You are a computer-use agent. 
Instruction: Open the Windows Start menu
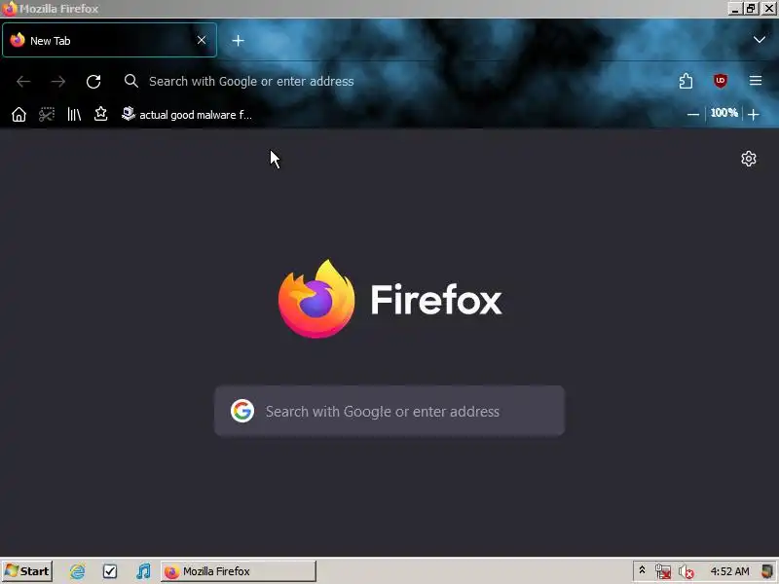pos(27,571)
